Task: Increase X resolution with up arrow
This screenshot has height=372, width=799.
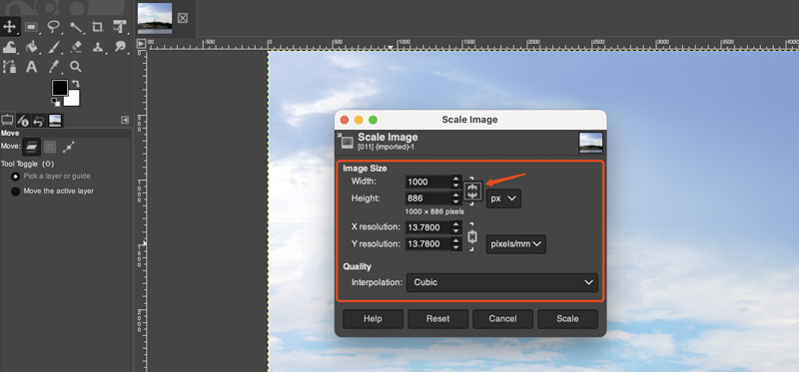Action: tap(455, 223)
